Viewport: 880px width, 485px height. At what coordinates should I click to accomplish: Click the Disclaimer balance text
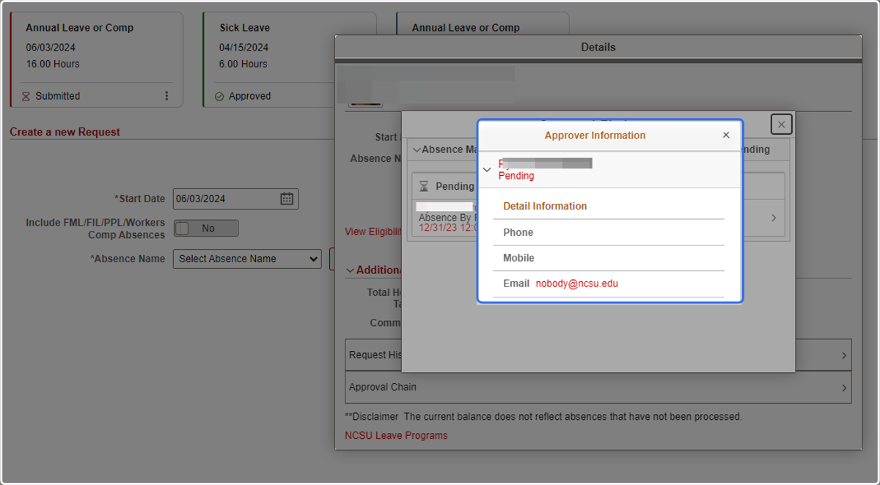(543, 416)
